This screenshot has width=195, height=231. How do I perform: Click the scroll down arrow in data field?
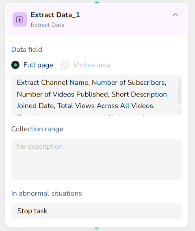click(x=179, y=112)
